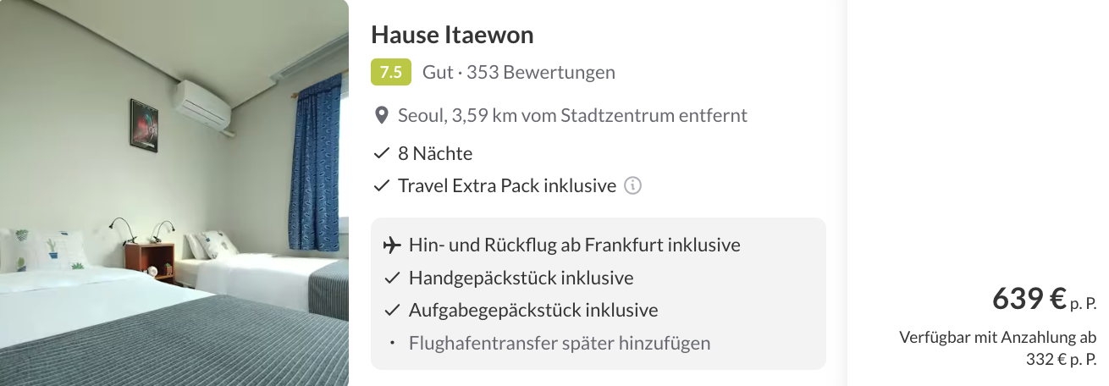Image resolution: width=1109 pixels, height=386 pixels.
Task: Click the 8 Nächte label
Action: [435, 154]
